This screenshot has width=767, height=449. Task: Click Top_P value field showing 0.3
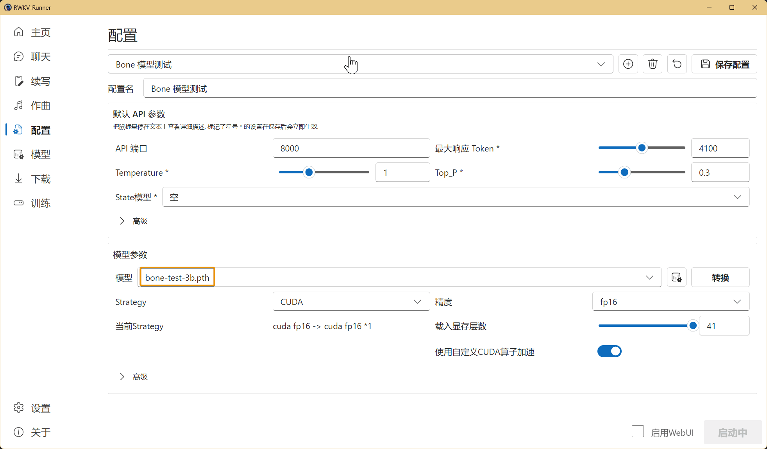click(x=720, y=172)
